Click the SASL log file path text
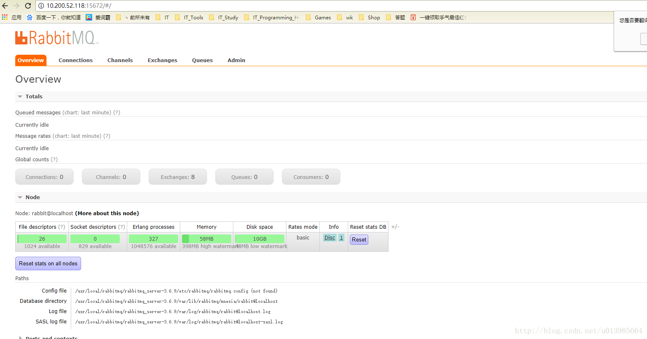The height and width of the screenshot is (339, 647). 179,322
